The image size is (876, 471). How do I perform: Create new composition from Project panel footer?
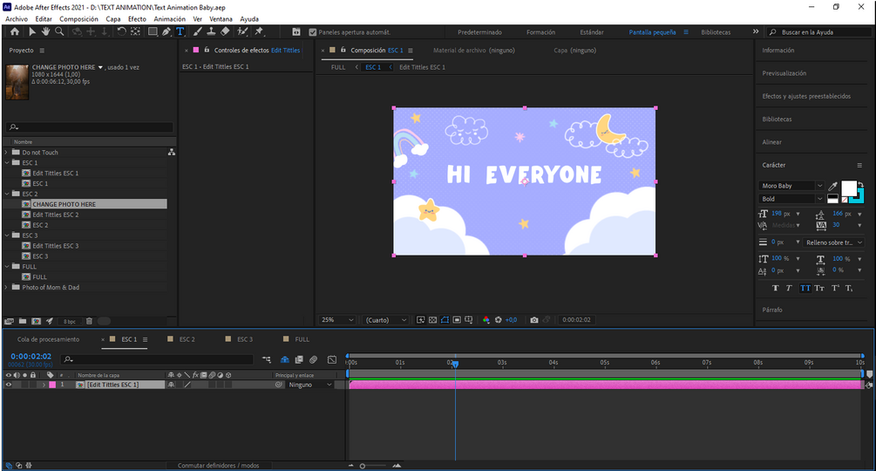[37, 321]
